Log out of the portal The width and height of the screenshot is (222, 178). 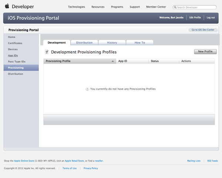(x=211, y=17)
